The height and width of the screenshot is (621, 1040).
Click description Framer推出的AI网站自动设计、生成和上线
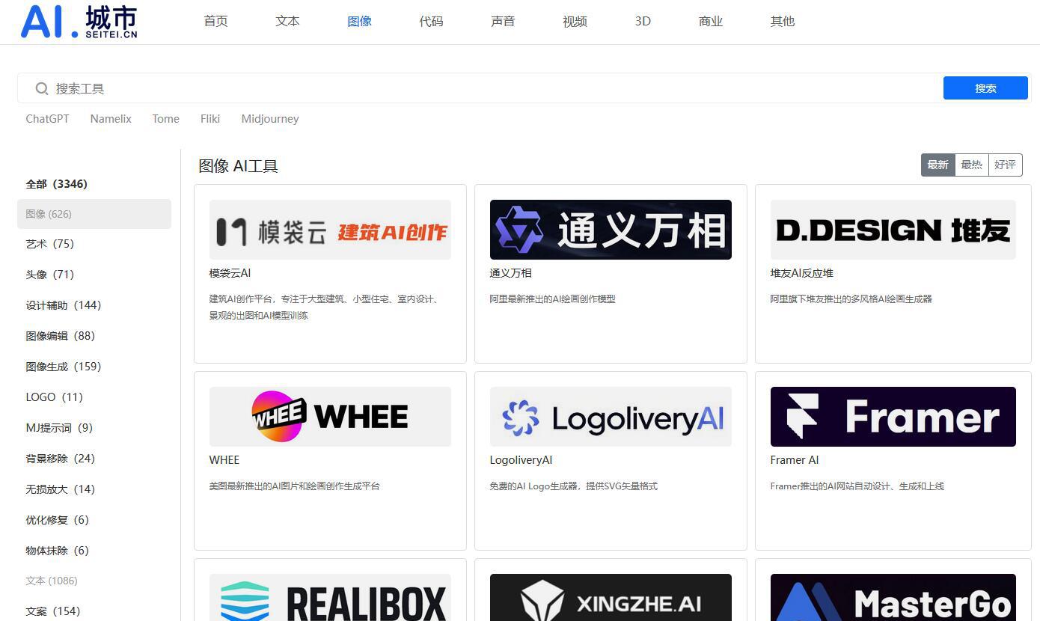pyautogui.click(x=857, y=486)
